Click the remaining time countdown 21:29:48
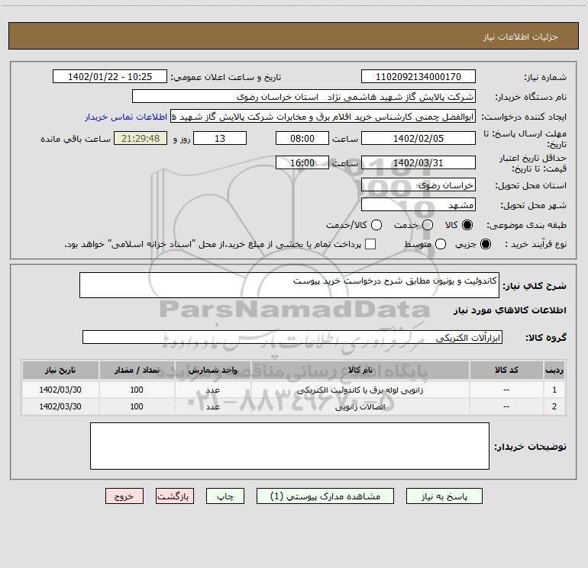The height and width of the screenshot is (568, 588). click(x=141, y=138)
